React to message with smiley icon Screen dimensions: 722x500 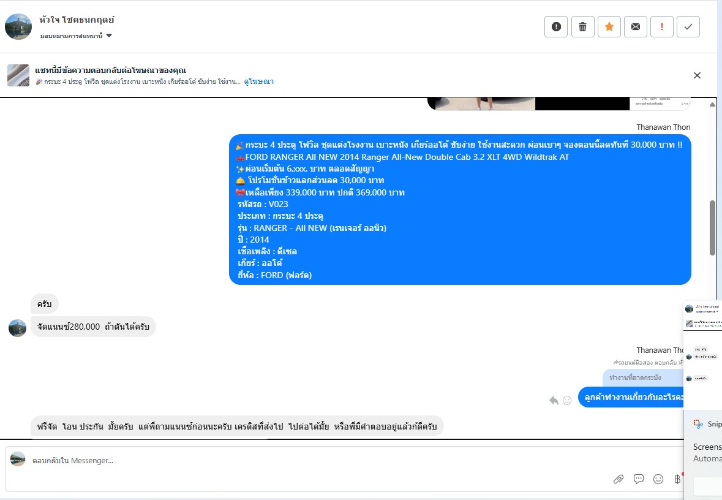click(567, 401)
